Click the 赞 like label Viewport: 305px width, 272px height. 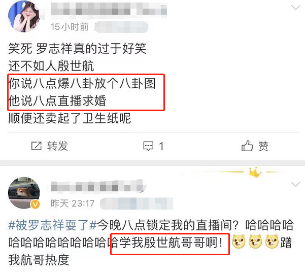click(263, 146)
